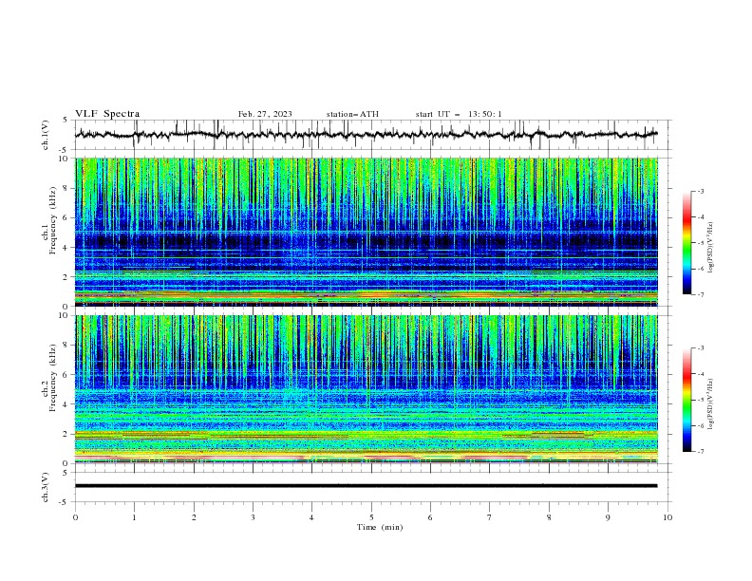Screen dimensions: 752x581
Task: Click the 'station=ATH' label
Action: click(352, 114)
